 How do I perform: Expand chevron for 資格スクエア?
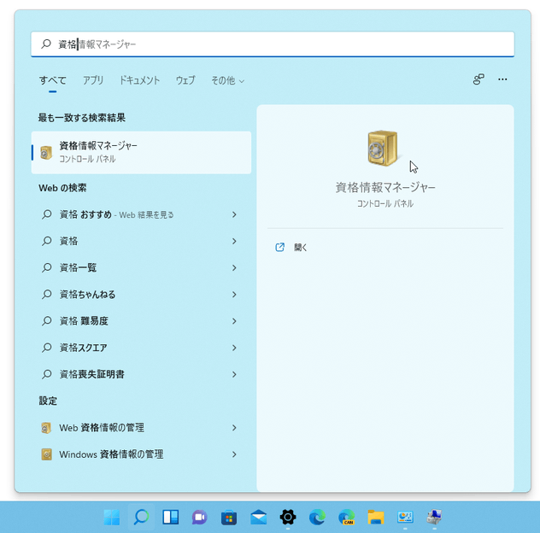click(x=234, y=348)
